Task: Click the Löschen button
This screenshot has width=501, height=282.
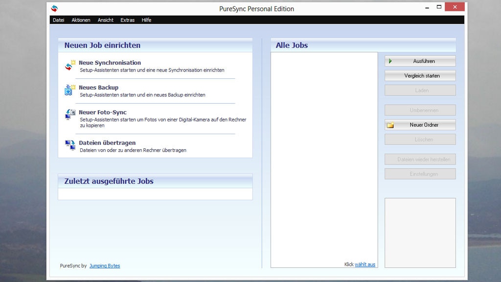Action: (x=420, y=140)
